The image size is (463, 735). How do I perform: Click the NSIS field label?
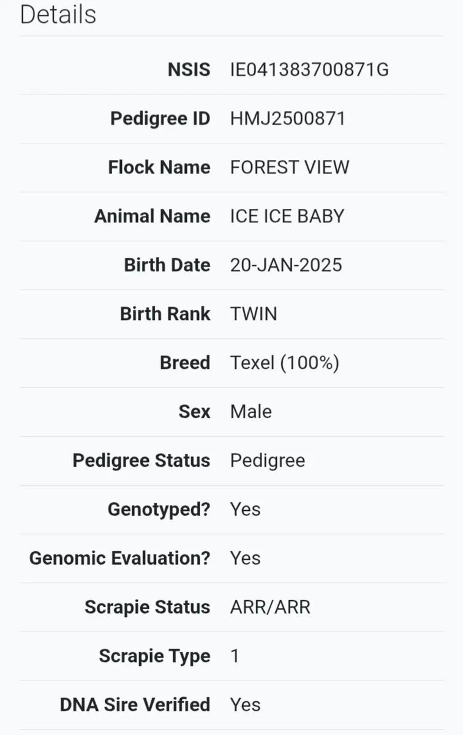189,70
